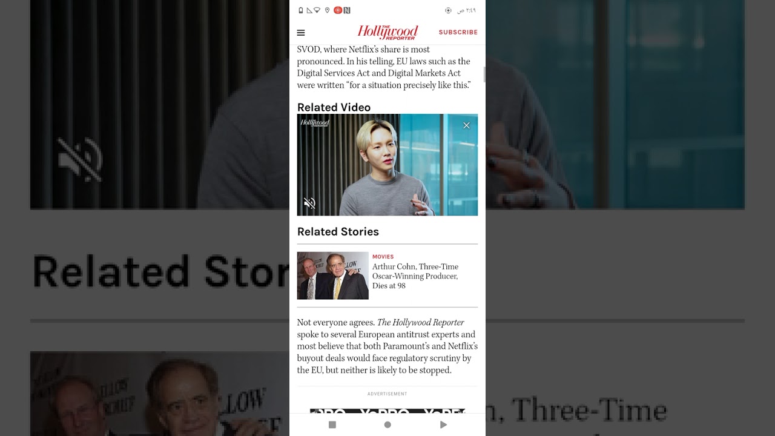
Task: Open the MOVIES category link
Action: [383, 257]
